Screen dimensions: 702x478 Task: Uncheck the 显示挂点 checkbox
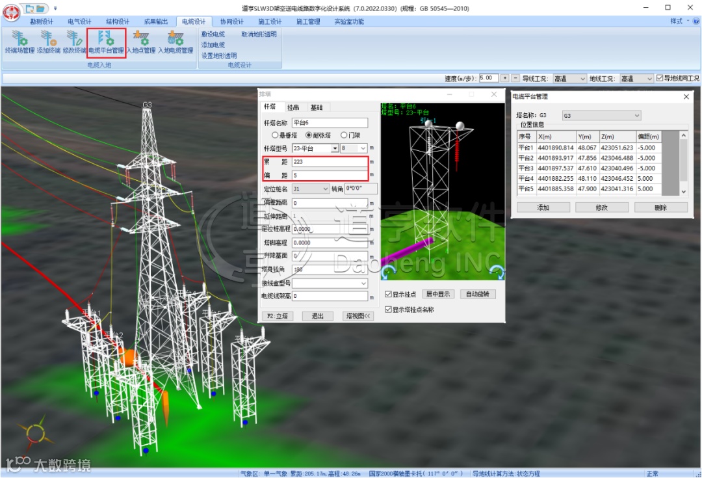(389, 295)
